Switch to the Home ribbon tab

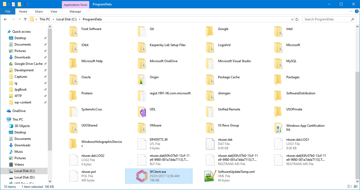point(23,12)
